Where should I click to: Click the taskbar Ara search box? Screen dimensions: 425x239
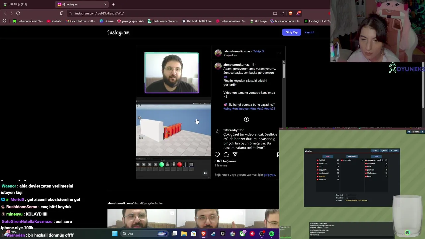pos(145,234)
